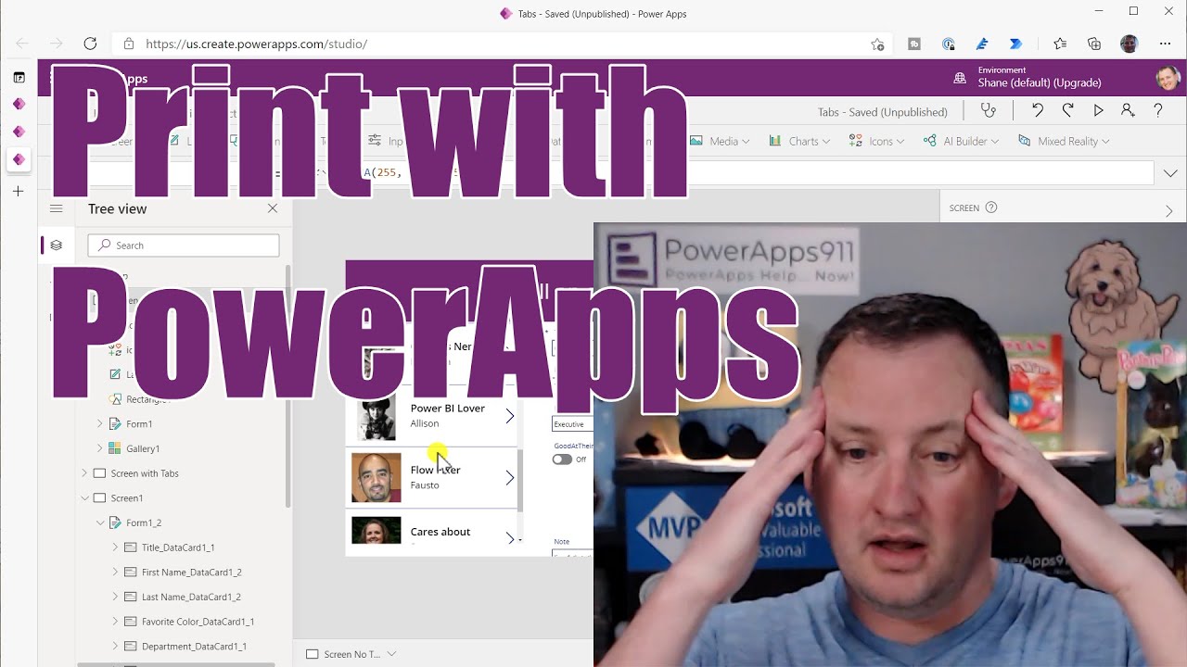Open the browser profile avatar
Viewport: 1187px width, 667px height.
pos(1129,44)
